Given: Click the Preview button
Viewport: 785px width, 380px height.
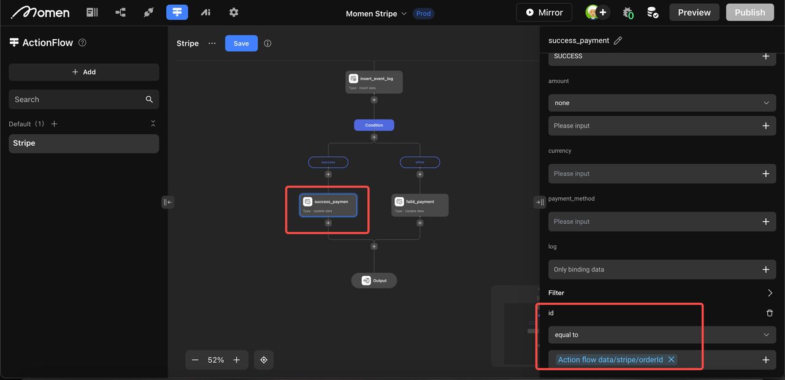Looking at the screenshot, I should click(x=694, y=12).
